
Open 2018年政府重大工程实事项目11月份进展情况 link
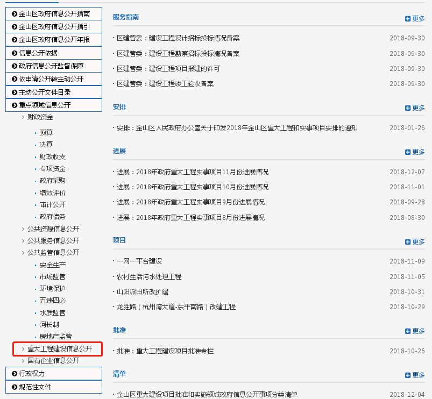[192, 172]
